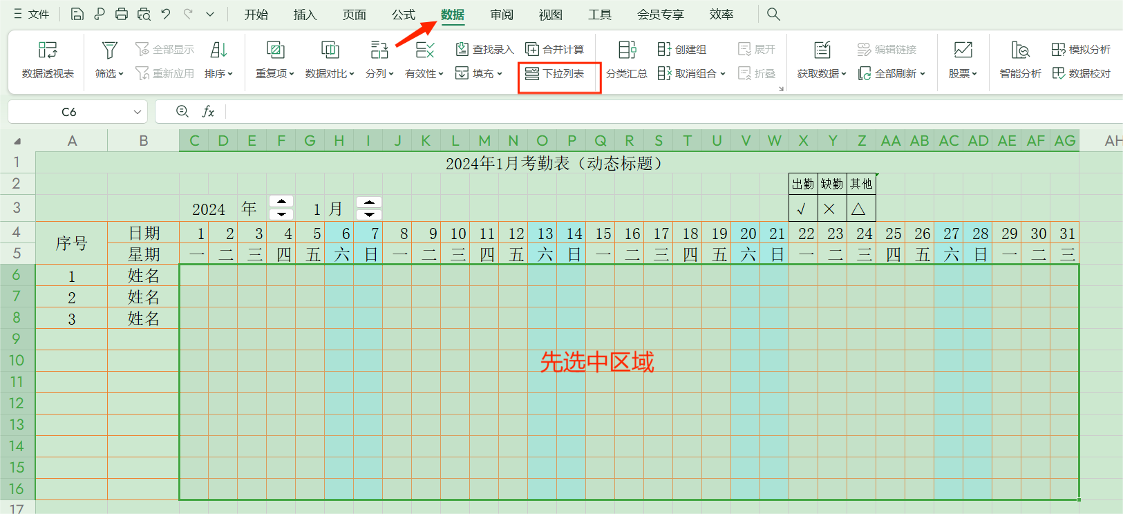Open 智能分析 smart analysis
Screen dimensions: 1123x514
pyautogui.click(x=1020, y=59)
